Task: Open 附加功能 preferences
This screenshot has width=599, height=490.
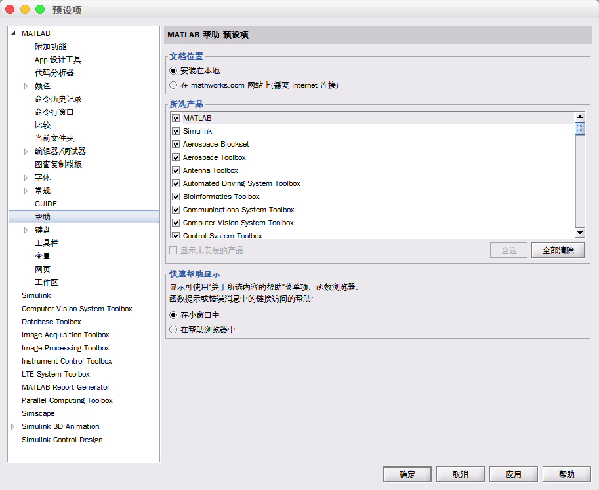Action: (51, 47)
